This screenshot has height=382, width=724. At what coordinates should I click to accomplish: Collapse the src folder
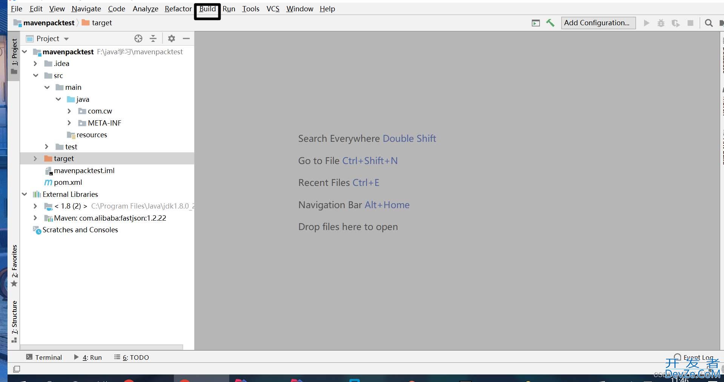[36, 75]
